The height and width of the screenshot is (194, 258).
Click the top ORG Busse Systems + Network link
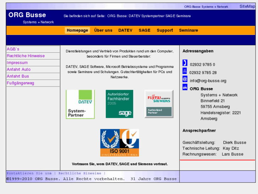pyautogui.click(x=206, y=7)
